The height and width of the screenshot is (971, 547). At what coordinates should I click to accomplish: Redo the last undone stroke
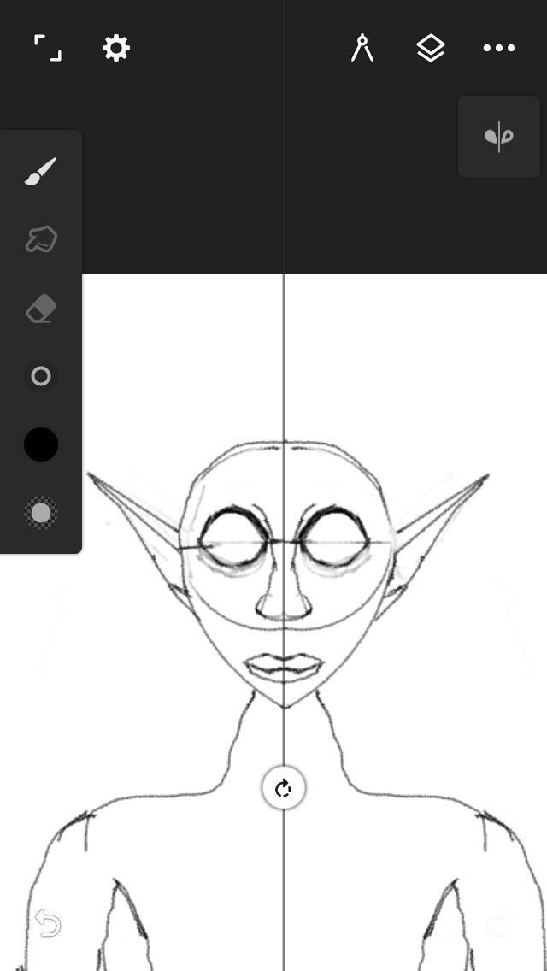click(x=498, y=923)
